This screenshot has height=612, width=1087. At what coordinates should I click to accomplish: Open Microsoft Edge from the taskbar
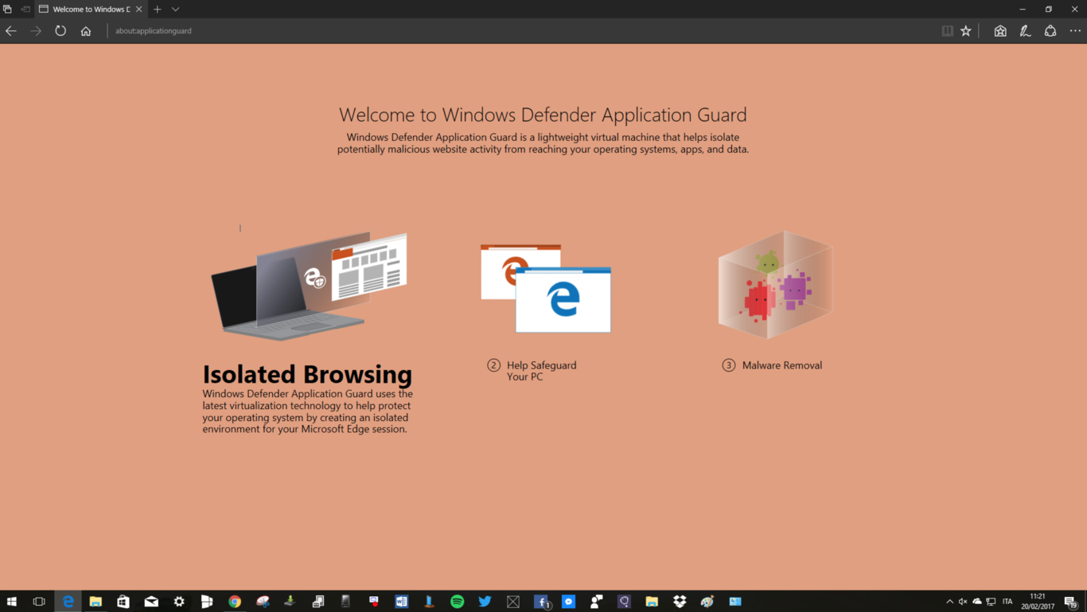68,602
